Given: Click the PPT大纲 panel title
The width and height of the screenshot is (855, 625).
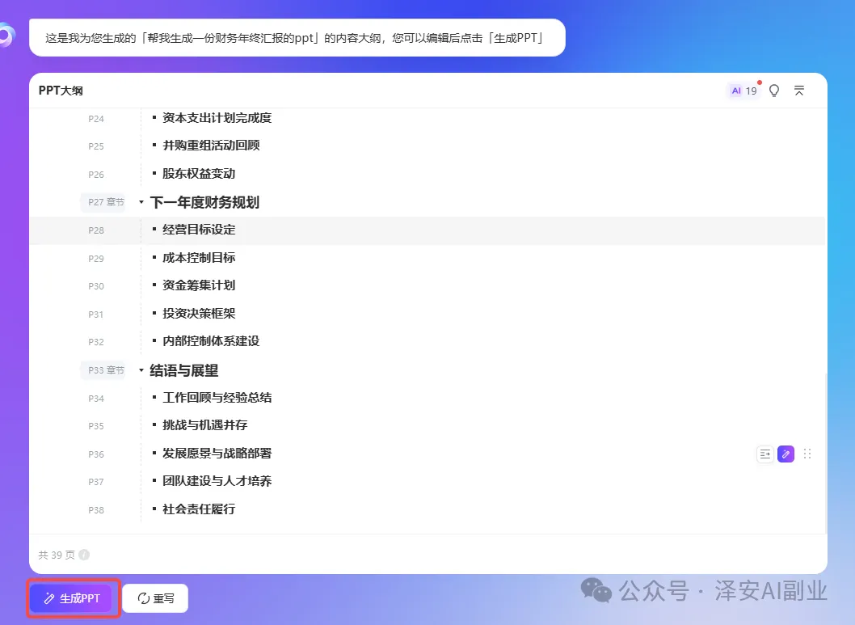Looking at the screenshot, I should point(61,91).
